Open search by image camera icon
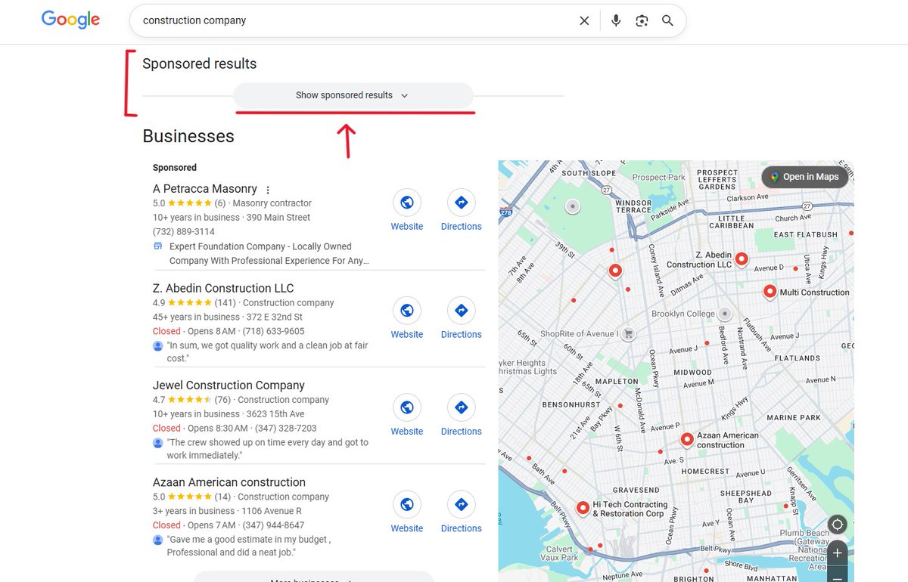This screenshot has width=908, height=582. pyautogui.click(x=642, y=21)
